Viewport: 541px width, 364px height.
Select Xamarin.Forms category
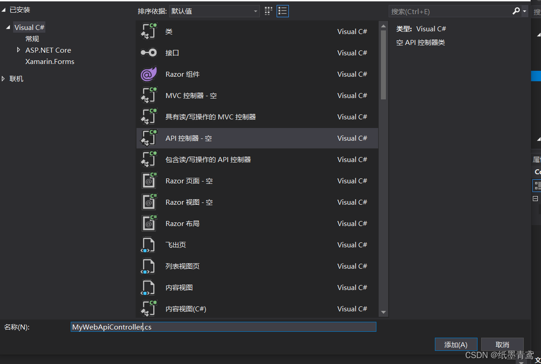pyautogui.click(x=50, y=61)
